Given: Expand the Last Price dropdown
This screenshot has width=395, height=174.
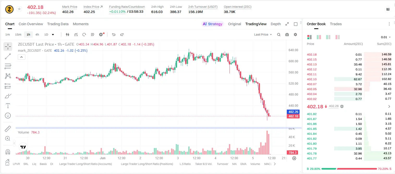Looking at the screenshot, I should point(263,35).
